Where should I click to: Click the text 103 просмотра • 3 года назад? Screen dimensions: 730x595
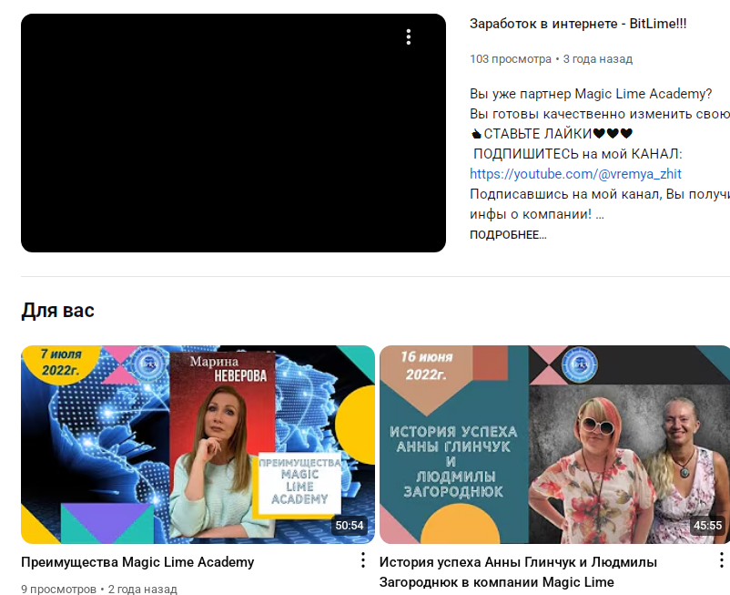tap(551, 59)
